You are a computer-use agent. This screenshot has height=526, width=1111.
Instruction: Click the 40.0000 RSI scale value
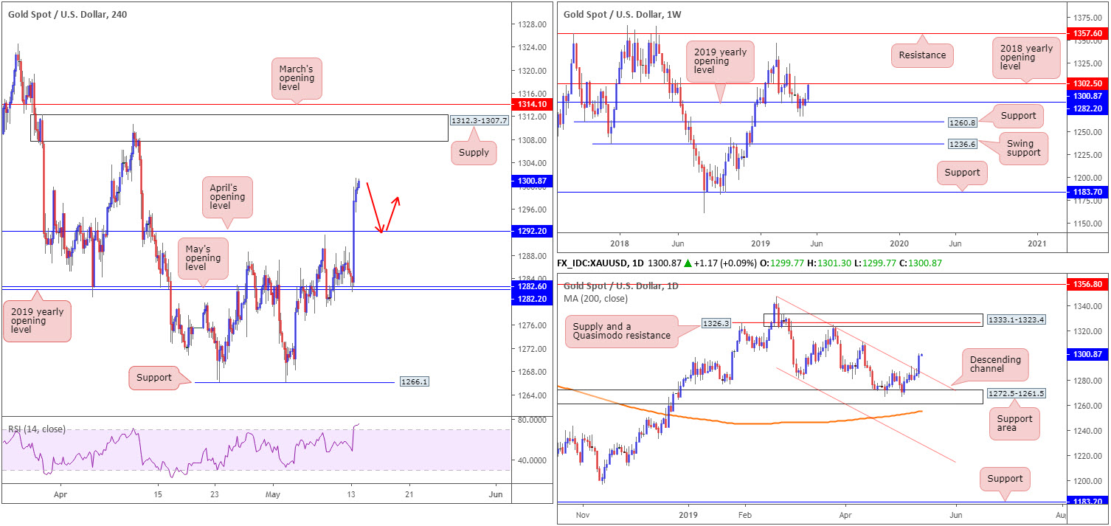(x=532, y=460)
